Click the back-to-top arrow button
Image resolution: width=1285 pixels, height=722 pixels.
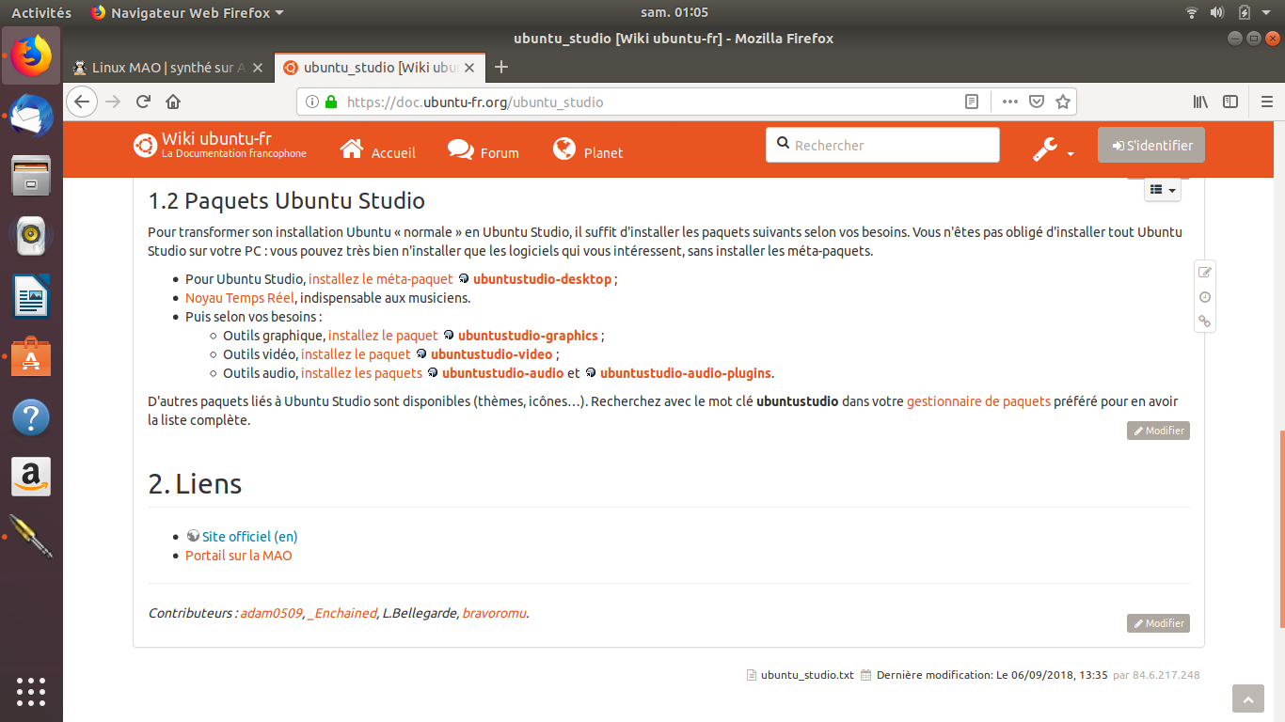1248,699
